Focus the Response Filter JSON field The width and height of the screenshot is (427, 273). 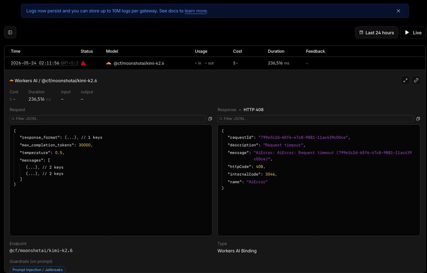pos(316,119)
